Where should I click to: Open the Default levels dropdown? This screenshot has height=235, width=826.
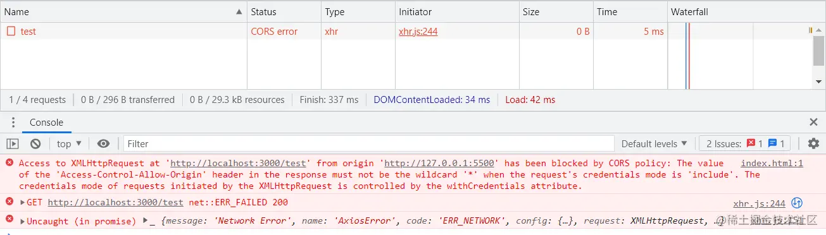(654, 143)
